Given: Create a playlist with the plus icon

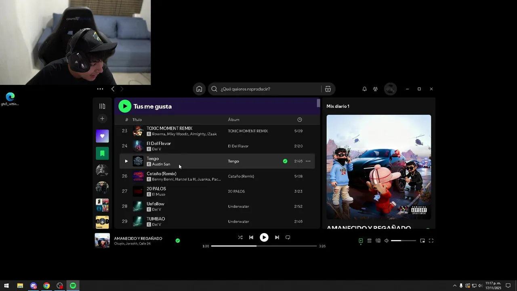Looking at the screenshot, I should pos(102,118).
